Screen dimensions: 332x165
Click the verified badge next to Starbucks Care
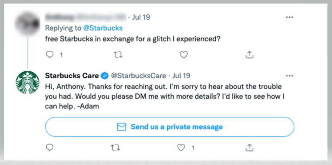[104, 76]
